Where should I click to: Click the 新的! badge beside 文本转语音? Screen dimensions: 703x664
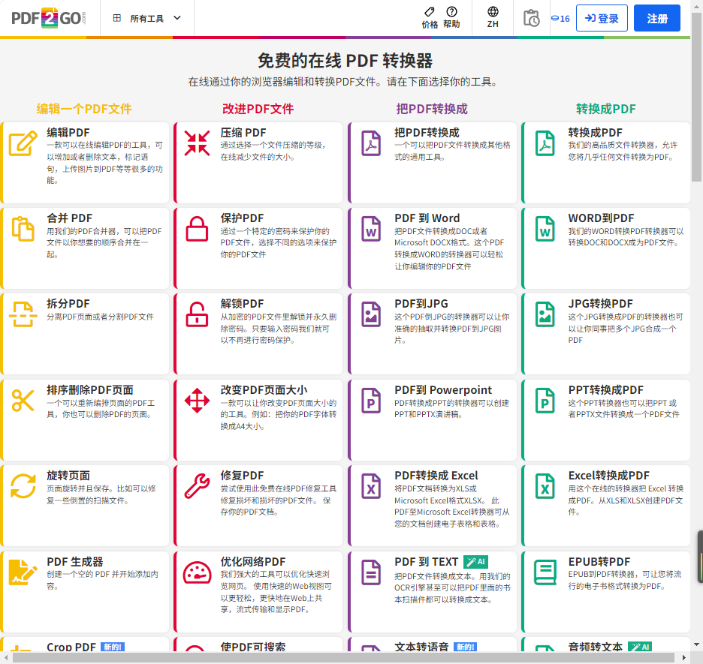(466, 647)
